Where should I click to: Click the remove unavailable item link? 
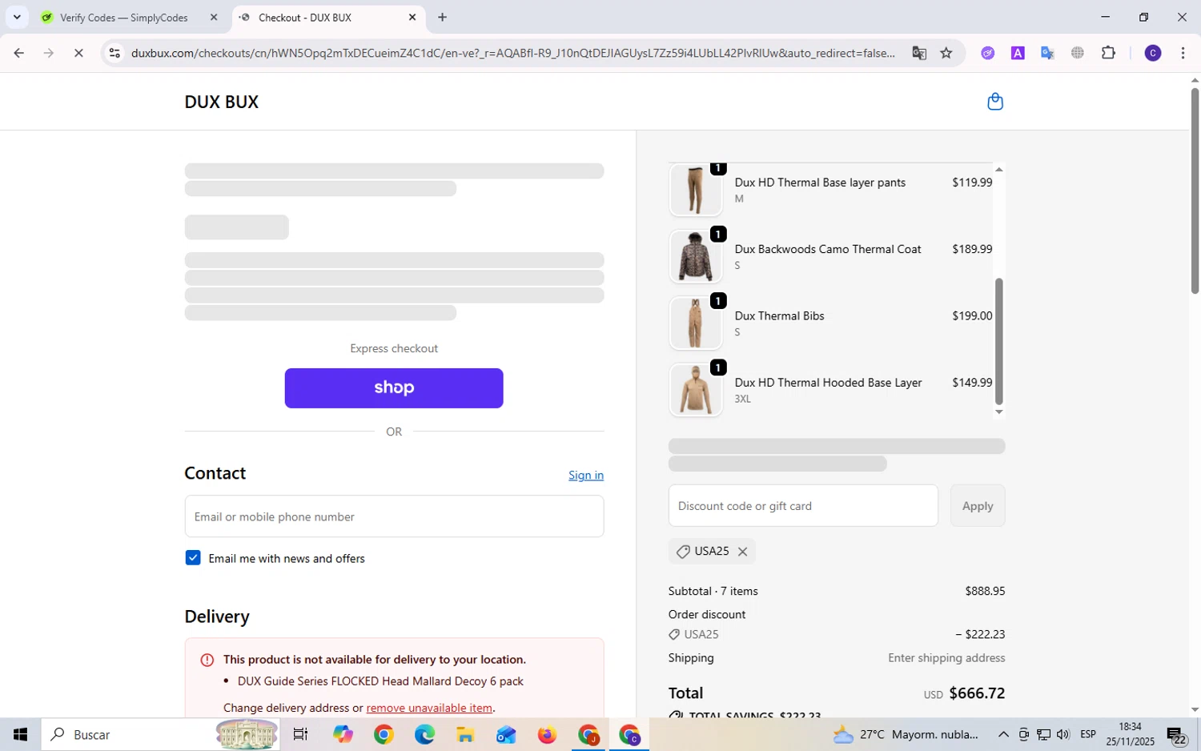429,708
